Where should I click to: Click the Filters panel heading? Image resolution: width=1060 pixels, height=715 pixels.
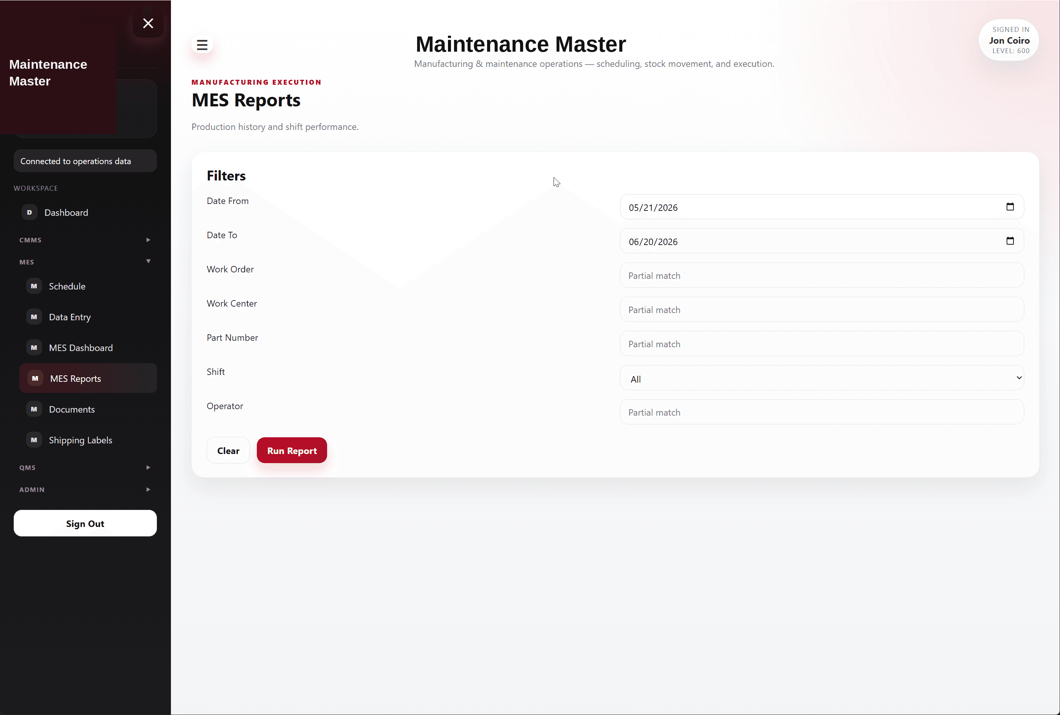[x=226, y=176]
